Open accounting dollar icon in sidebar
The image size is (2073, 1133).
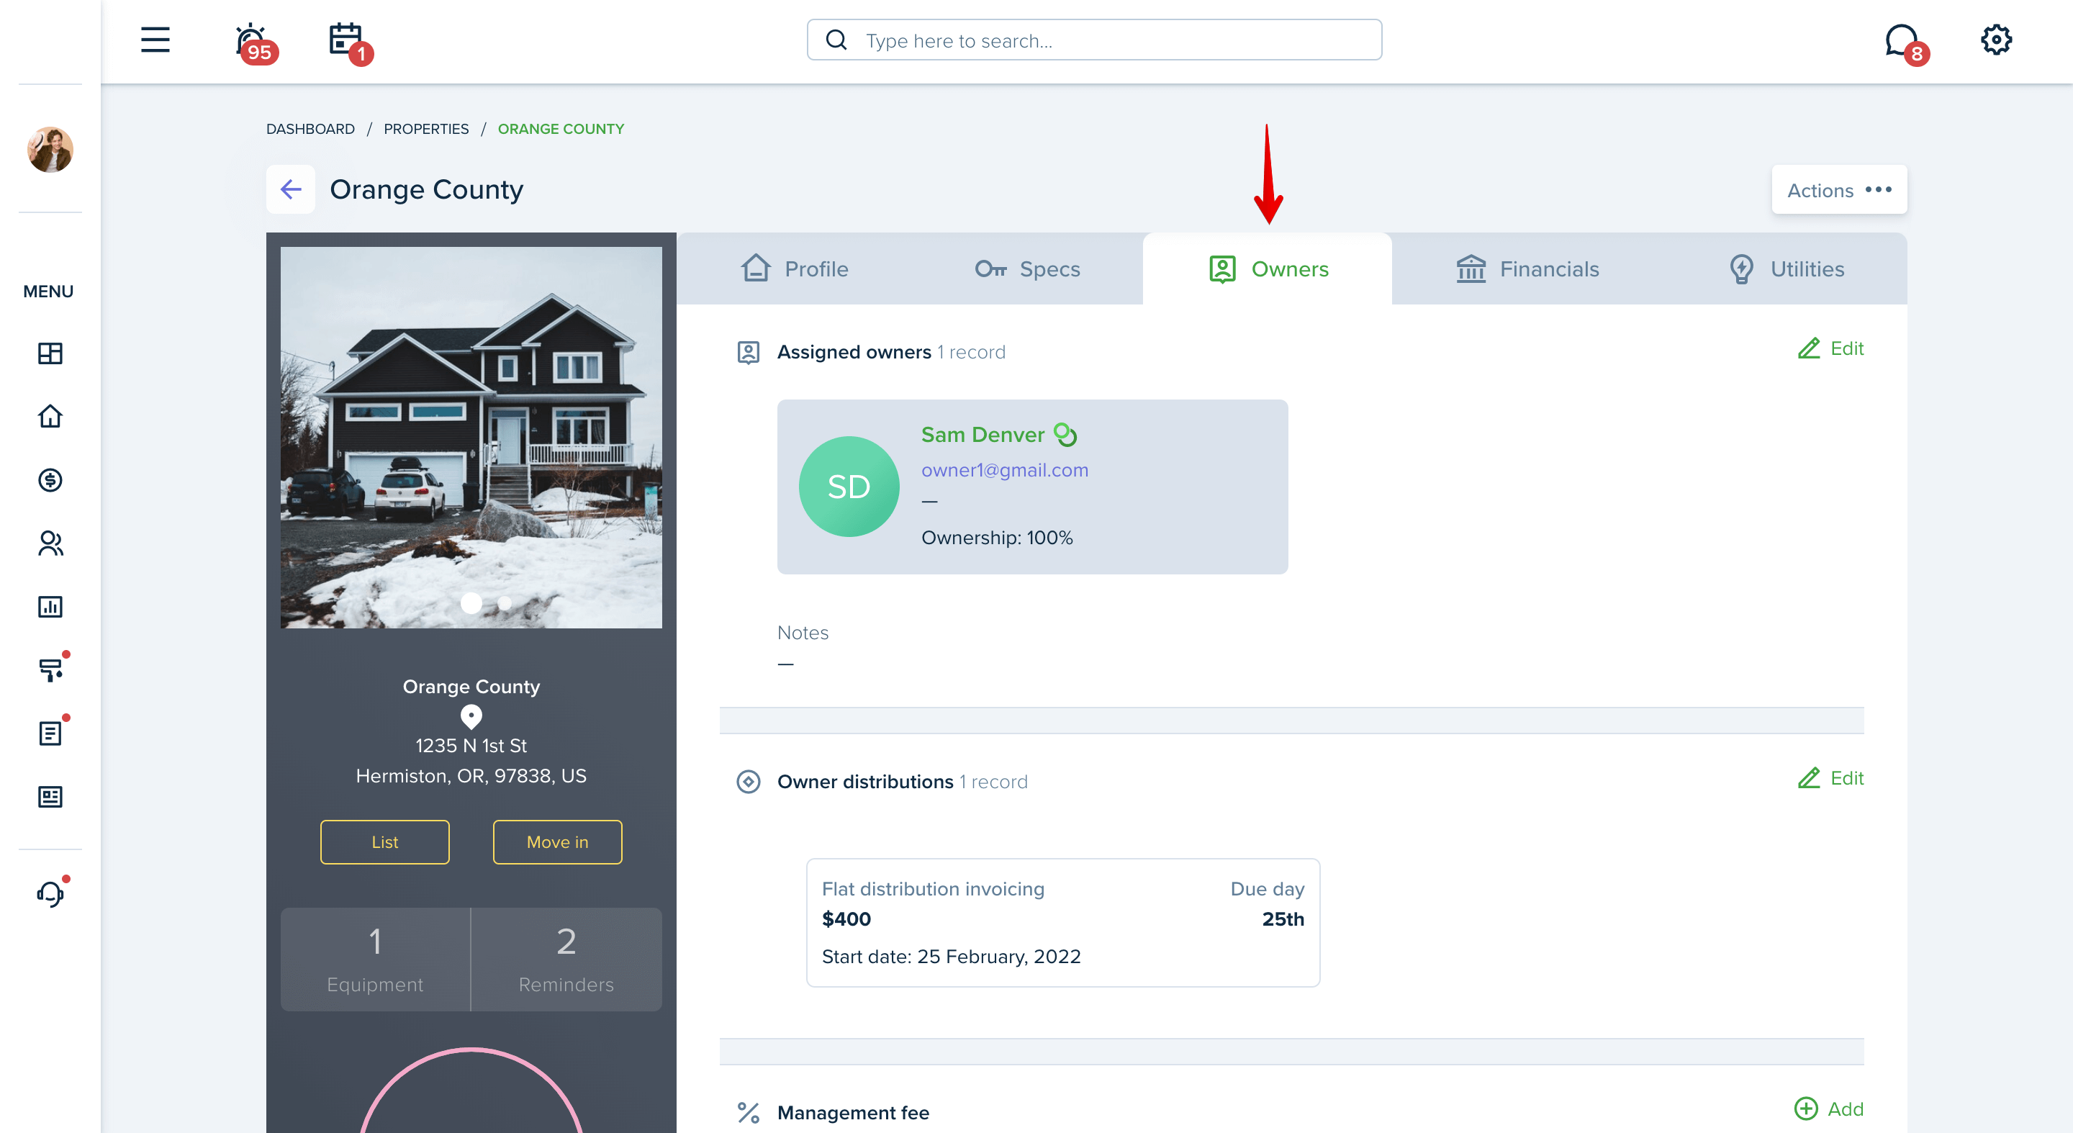[x=50, y=479]
